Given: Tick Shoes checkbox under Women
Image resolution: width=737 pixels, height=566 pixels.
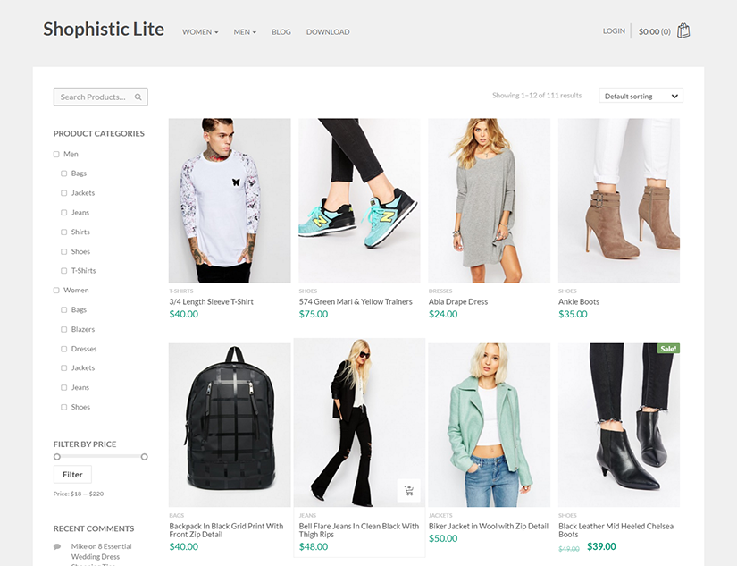Looking at the screenshot, I should click(x=64, y=407).
